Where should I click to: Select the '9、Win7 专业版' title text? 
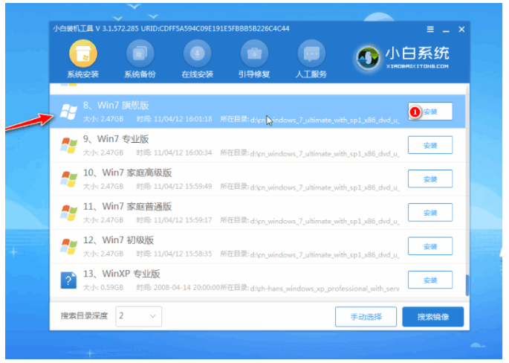tap(116, 139)
